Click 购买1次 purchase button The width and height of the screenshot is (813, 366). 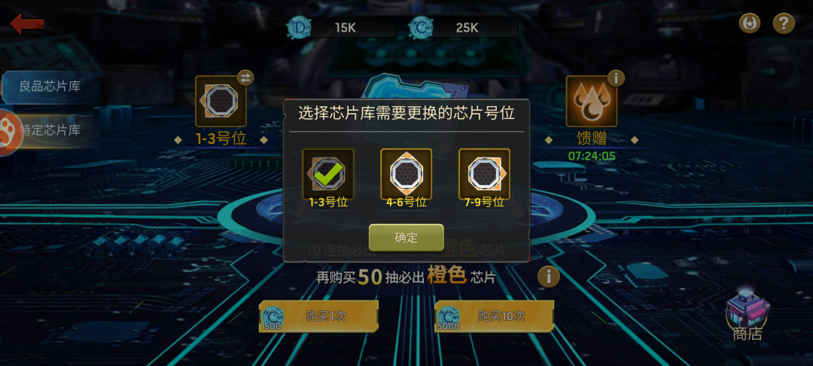(318, 316)
